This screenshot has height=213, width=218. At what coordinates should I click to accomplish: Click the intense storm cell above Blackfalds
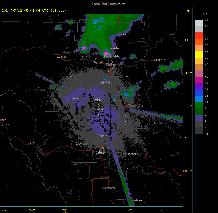[x=107, y=53]
